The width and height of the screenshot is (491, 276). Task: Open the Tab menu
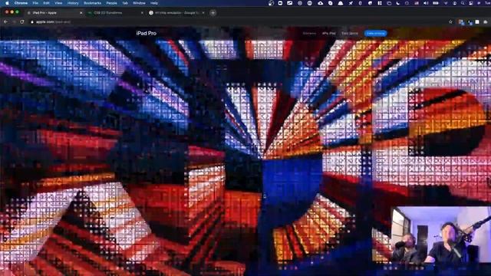(125, 3)
